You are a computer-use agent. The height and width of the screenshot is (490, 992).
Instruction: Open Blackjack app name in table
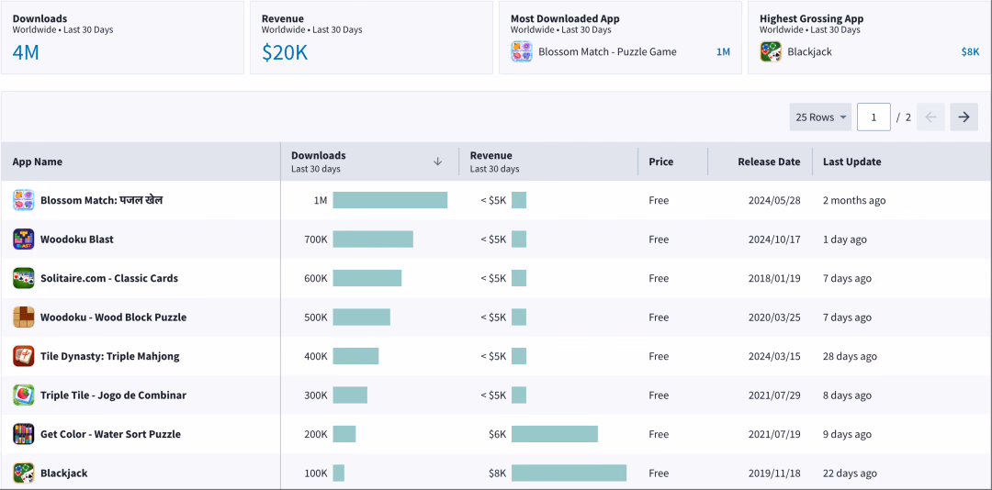(64, 473)
